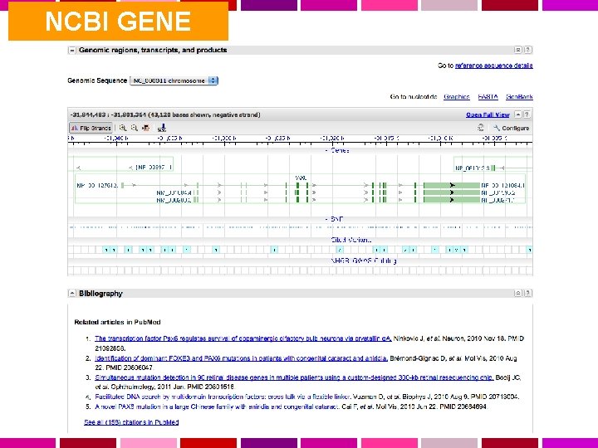
Task: Collapse the SNP track label
Action: [335, 219]
